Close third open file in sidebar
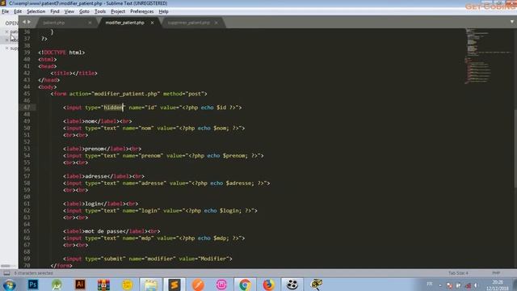The image size is (517, 291). click(x=6, y=48)
